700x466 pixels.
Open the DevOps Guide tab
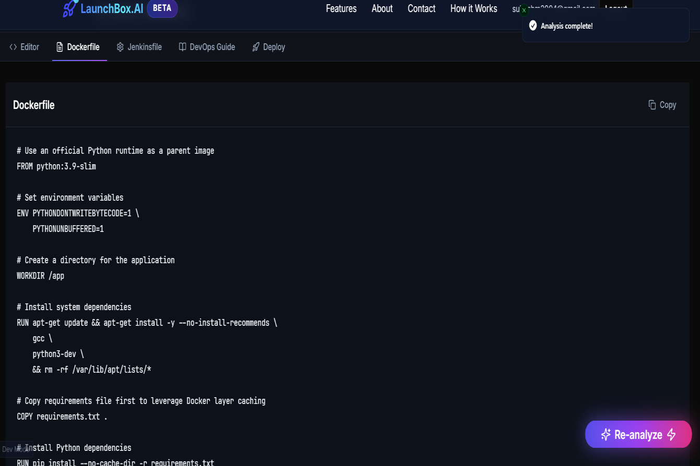click(207, 47)
